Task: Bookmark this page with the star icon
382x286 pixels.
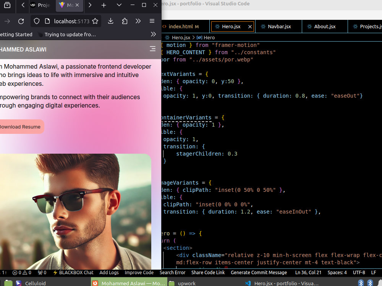Action: tap(95, 21)
